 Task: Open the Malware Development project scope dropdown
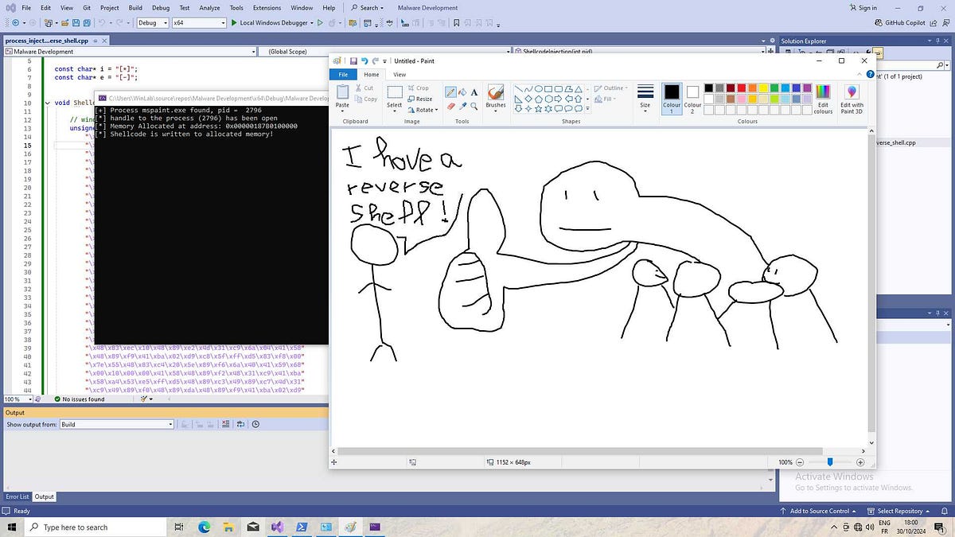(130, 52)
